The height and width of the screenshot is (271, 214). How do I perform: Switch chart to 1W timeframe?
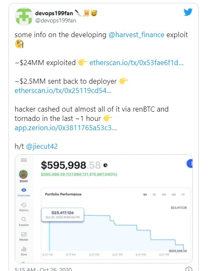click(x=164, y=194)
